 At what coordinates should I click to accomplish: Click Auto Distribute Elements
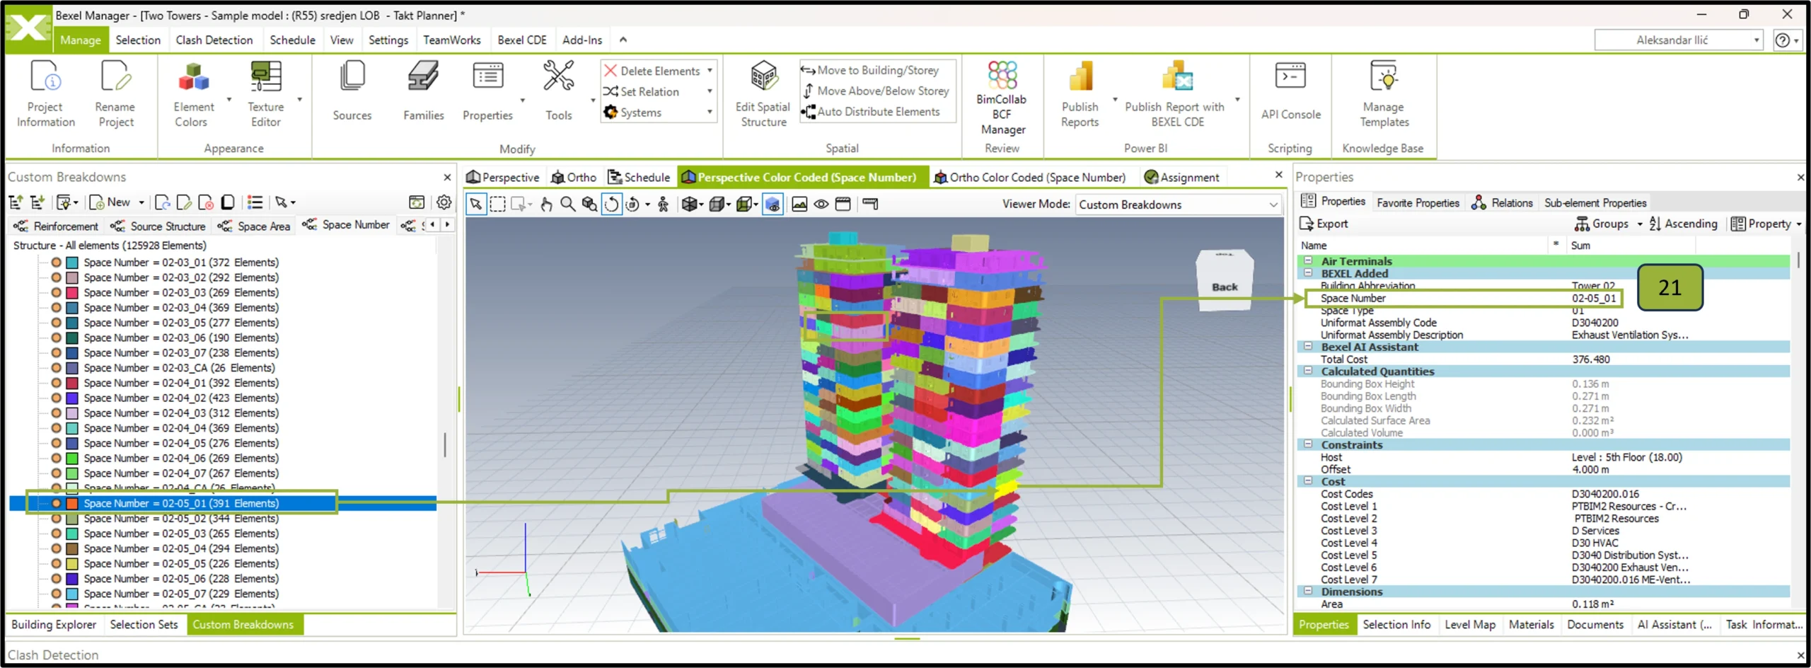coord(871,111)
